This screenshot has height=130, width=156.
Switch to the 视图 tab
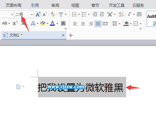click(75, 5)
